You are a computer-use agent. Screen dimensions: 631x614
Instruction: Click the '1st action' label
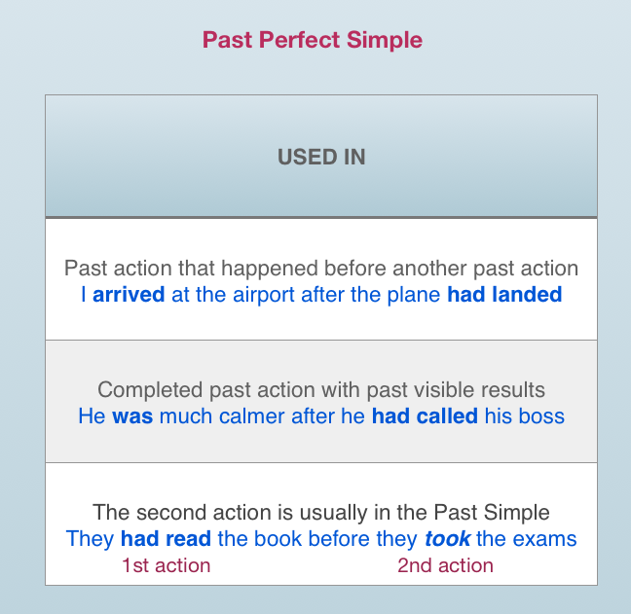167,565
